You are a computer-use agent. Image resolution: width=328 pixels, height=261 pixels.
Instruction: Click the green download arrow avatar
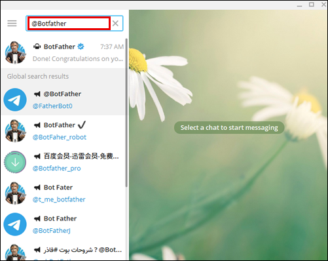15,162
